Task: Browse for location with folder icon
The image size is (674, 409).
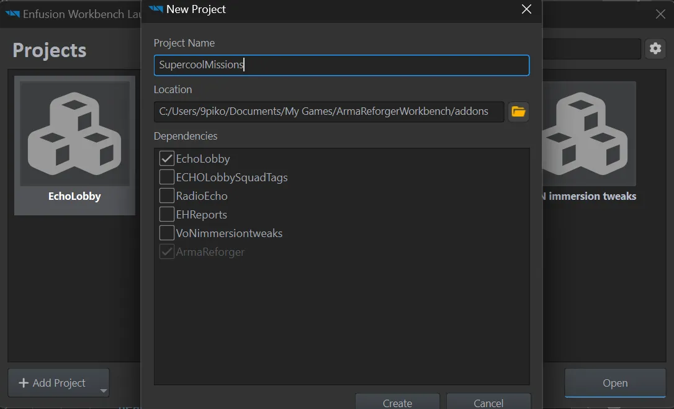Action: coord(518,112)
